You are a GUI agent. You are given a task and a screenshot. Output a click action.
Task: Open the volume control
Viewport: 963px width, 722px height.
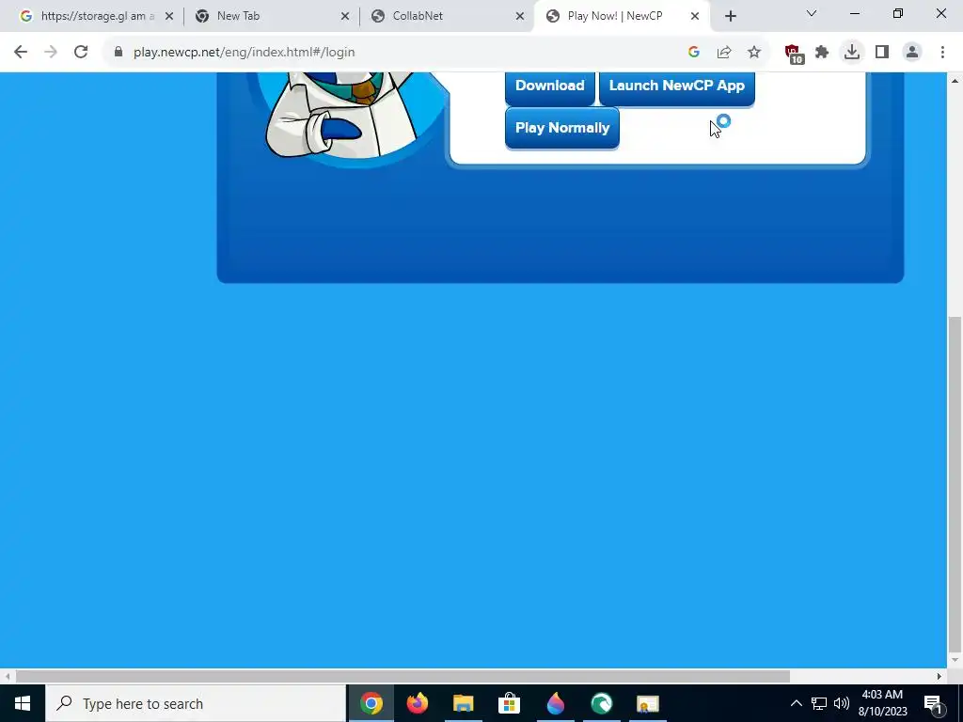pyautogui.click(x=842, y=703)
